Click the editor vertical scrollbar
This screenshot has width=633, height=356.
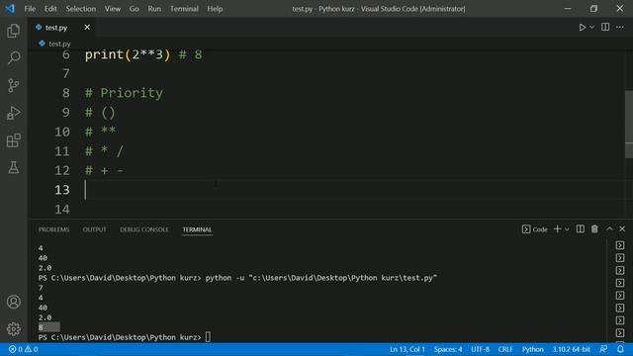pyautogui.click(x=629, y=125)
